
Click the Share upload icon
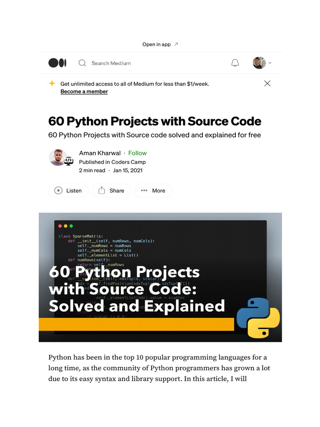click(x=102, y=191)
